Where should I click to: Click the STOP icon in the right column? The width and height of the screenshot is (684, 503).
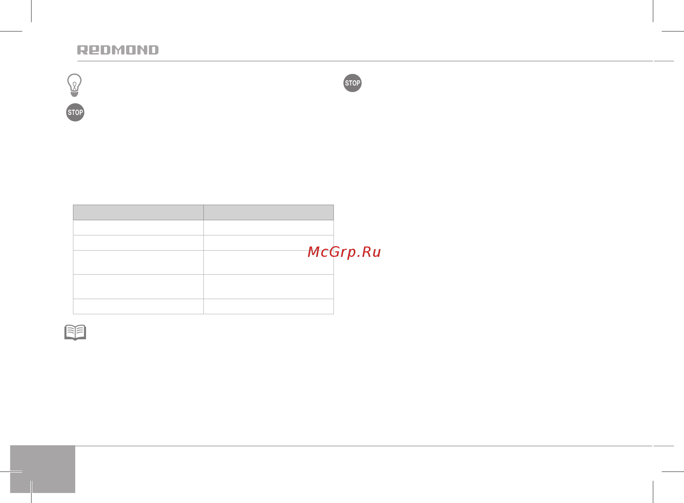(352, 83)
